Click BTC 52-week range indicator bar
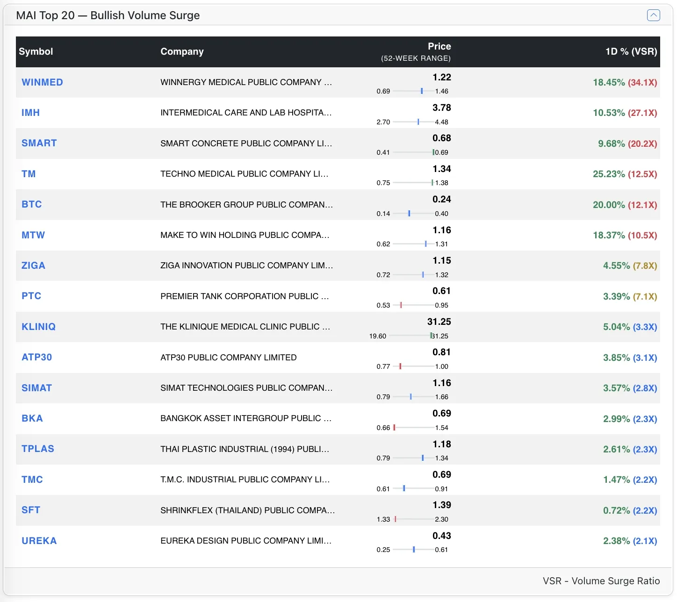This screenshot has width=677, height=602. [x=413, y=214]
